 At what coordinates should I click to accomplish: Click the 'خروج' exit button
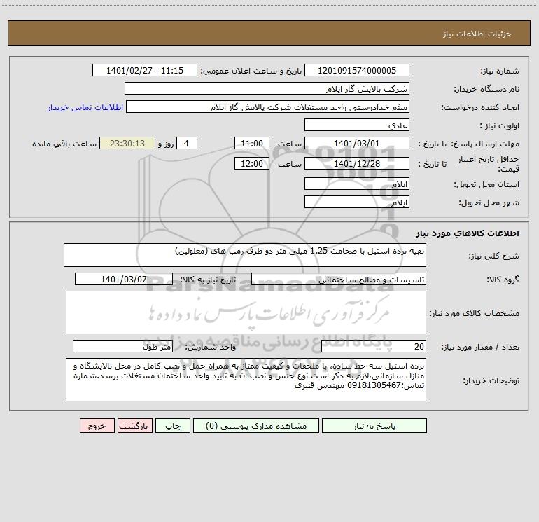(x=97, y=425)
